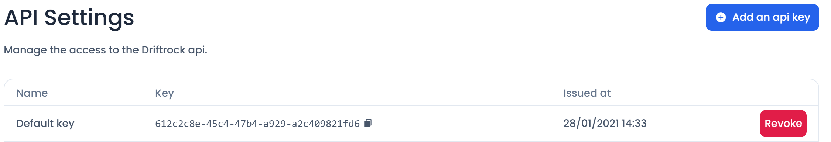The image size is (831, 142).
Task: Select the Default key name cell
Action: click(x=45, y=123)
